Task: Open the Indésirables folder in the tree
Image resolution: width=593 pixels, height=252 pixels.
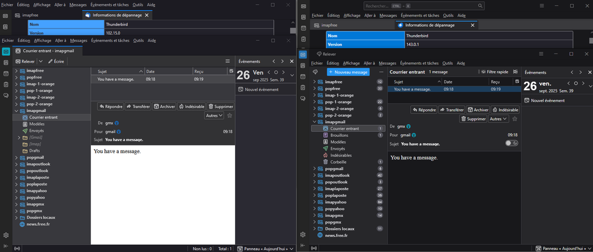Action: (341, 155)
